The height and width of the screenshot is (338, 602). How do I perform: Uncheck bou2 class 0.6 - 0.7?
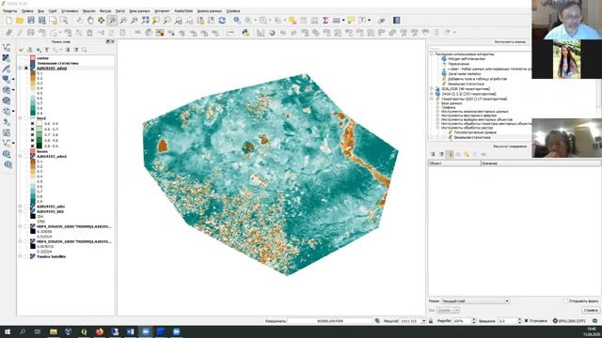tap(32, 130)
